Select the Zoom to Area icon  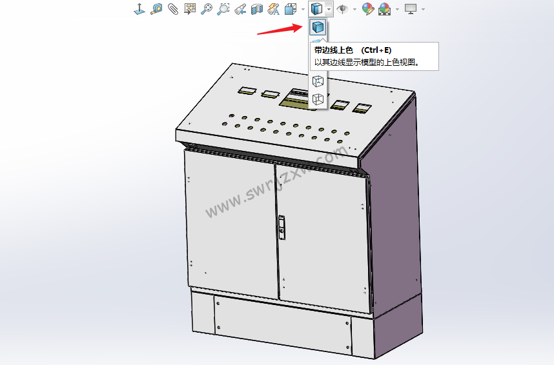[x=223, y=9]
